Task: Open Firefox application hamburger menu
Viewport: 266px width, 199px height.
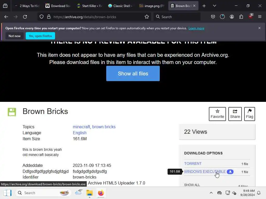Action: (x=260, y=17)
